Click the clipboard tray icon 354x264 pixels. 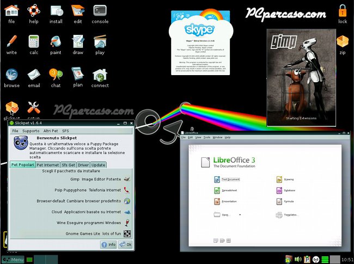[307, 259]
